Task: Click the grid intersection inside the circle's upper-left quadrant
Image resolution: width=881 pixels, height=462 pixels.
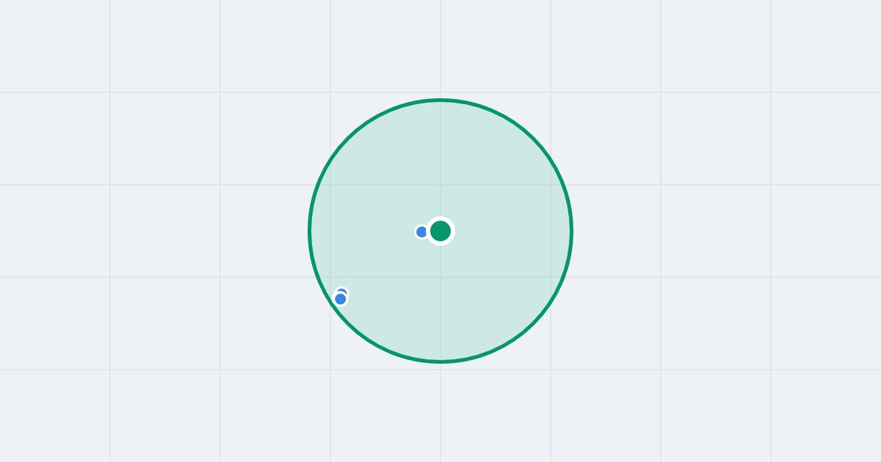Action: coord(330,185)
